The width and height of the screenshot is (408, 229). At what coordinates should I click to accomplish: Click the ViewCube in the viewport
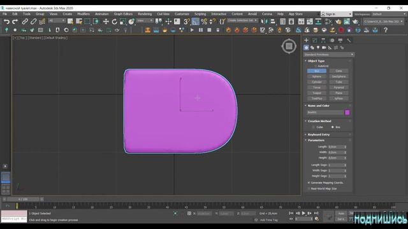[289, 46]
